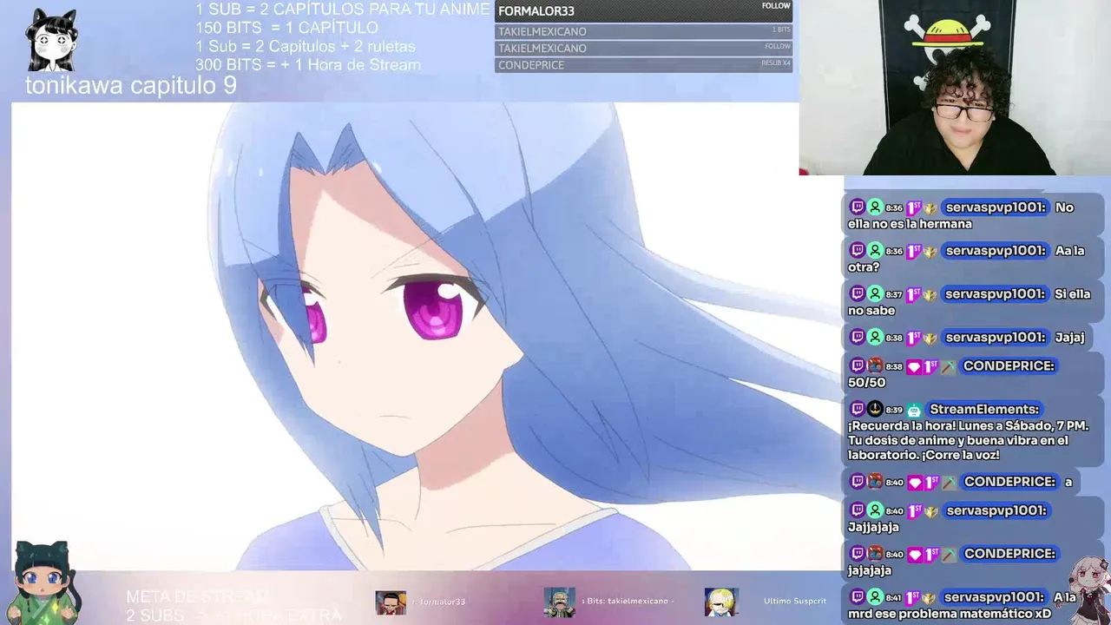Screen dimensions: 1111x625
Task: Click the red badge on the CONDEPRICE "a" message
Action: coord(875,482)
